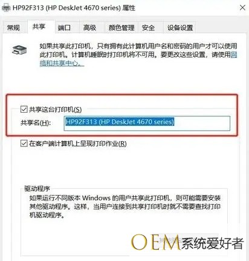Viewport: 249px width, 261px height.
Task: Go to the 高级 tab
Action: click(89, 27)
